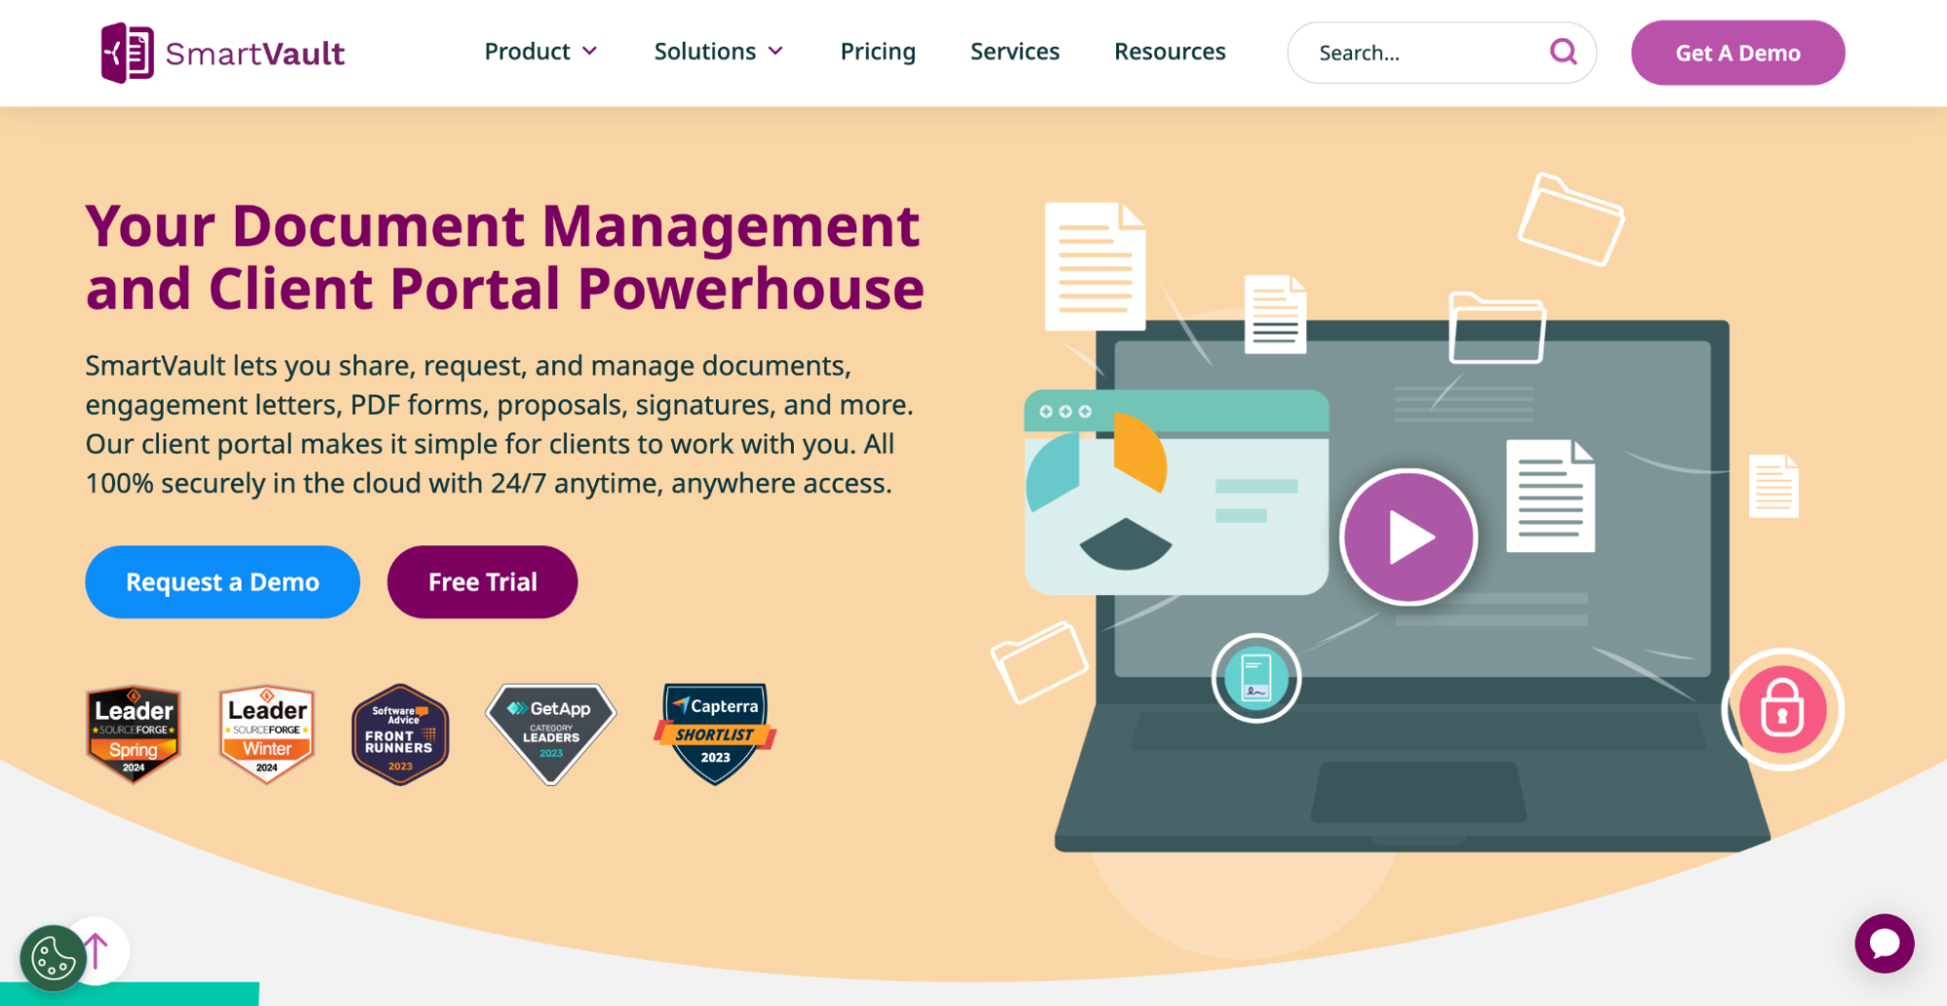Expand the Product dropdown menu
The image size is (1947, 1006).
click(541, 52)
